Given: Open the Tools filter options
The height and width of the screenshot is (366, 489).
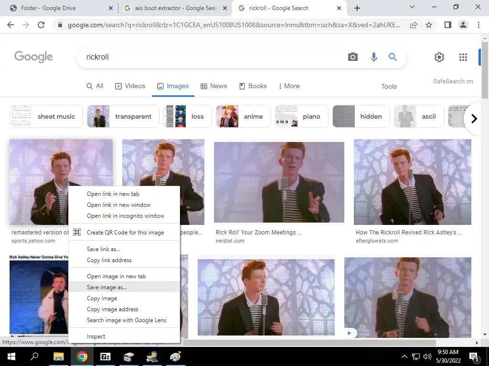Looking at the screenshot, I should pos(389,87).
